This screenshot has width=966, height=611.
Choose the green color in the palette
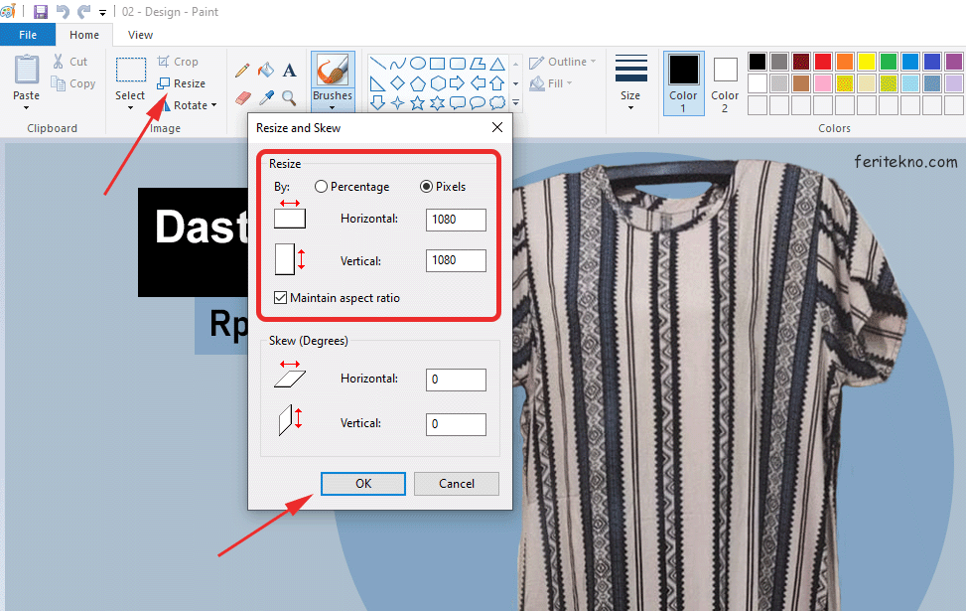[x=889, y=62]
